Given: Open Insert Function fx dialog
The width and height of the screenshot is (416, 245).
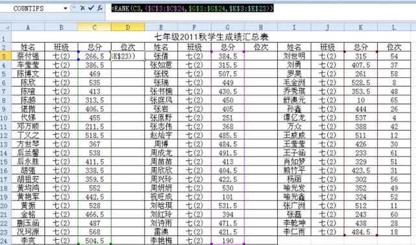Looking at the screenshot, I should [100, 8].
